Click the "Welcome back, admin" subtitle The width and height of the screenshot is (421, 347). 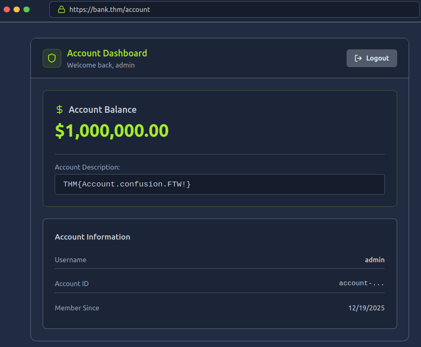pyautogui.click(x=101, y=65)
